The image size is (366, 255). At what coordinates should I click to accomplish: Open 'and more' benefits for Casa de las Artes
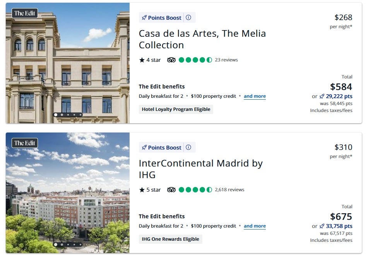point(255,96)
